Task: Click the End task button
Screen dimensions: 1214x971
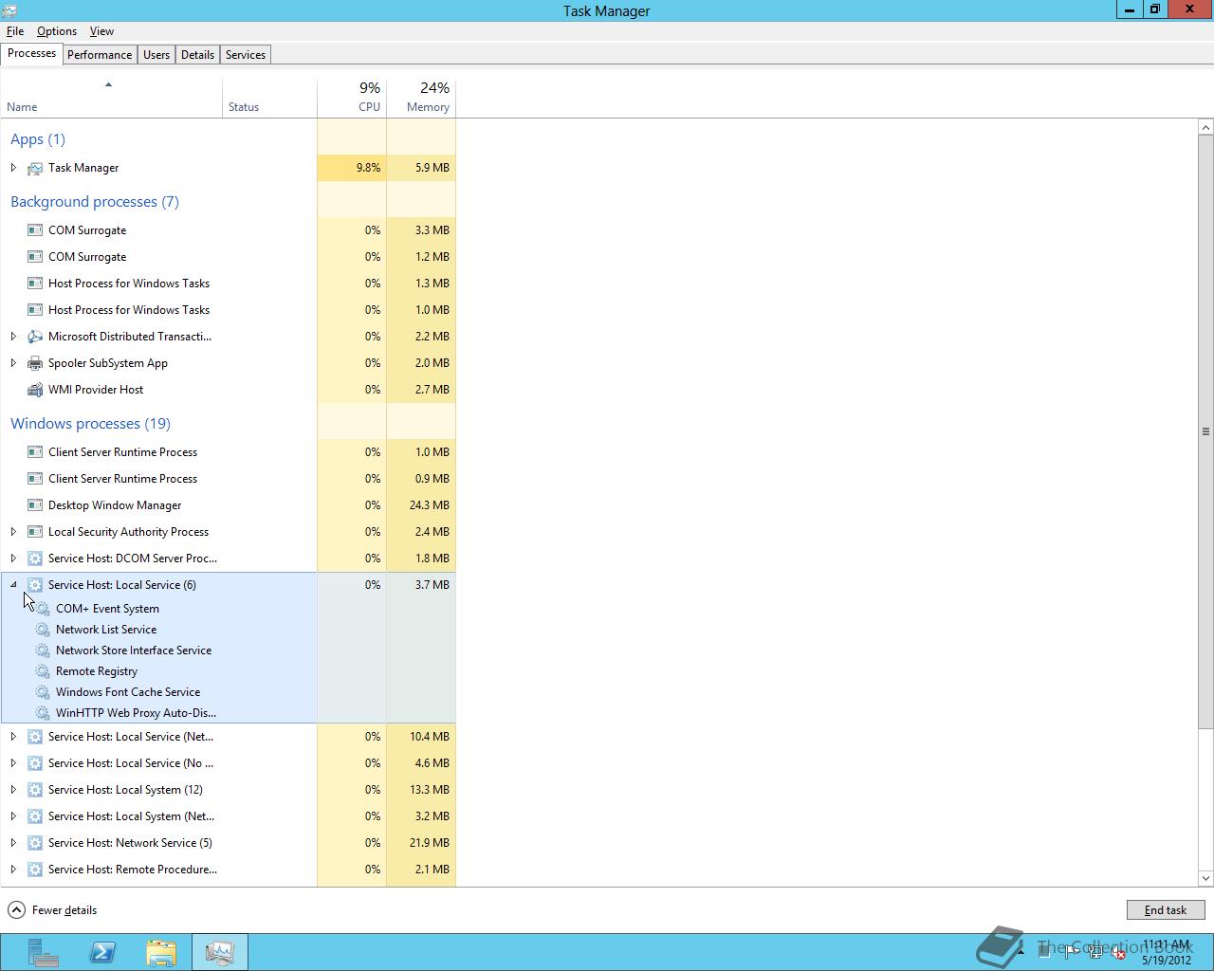Action: tap(1165, 910)
